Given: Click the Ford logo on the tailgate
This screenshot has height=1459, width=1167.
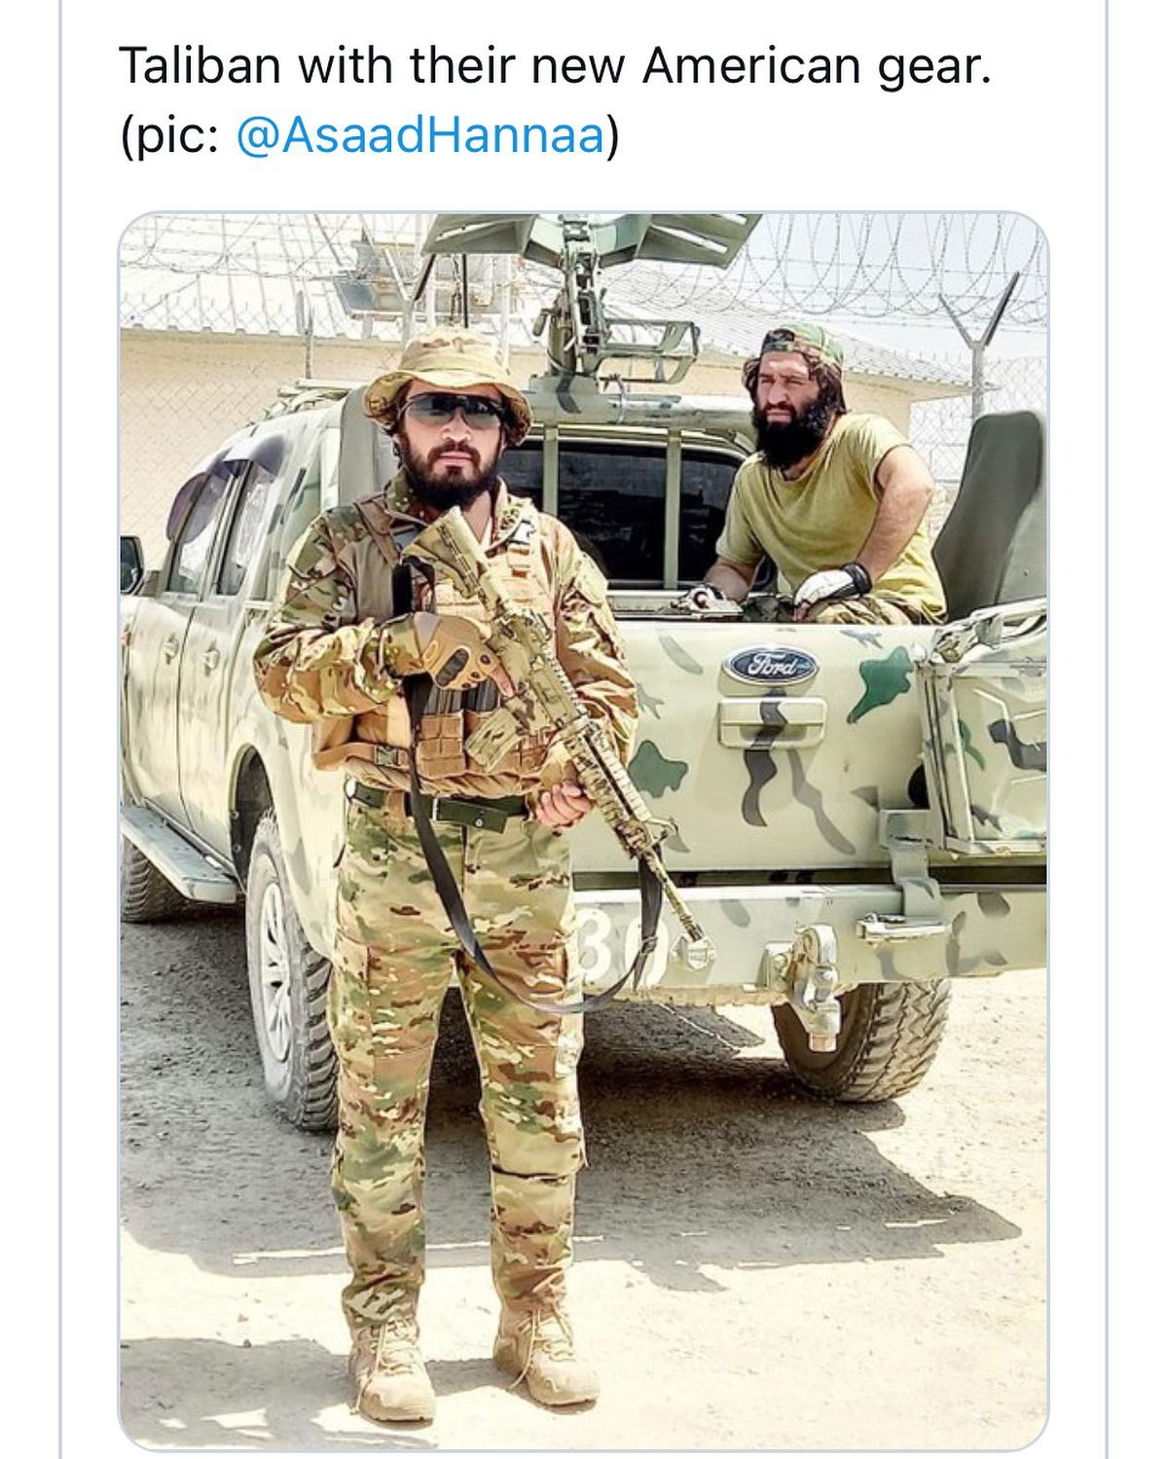Looking at the screenshot, I should [x=770, y=666].
